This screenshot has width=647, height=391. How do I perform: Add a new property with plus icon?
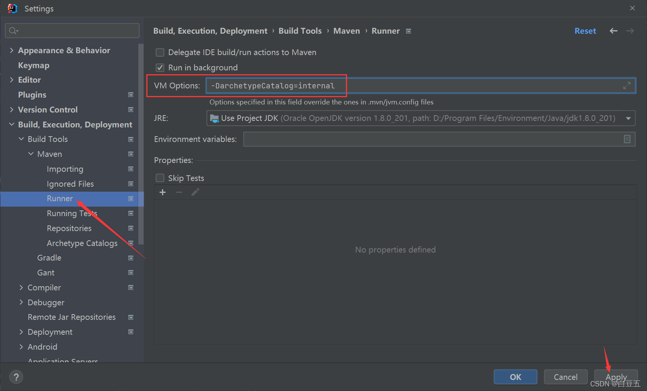point(162,192)
